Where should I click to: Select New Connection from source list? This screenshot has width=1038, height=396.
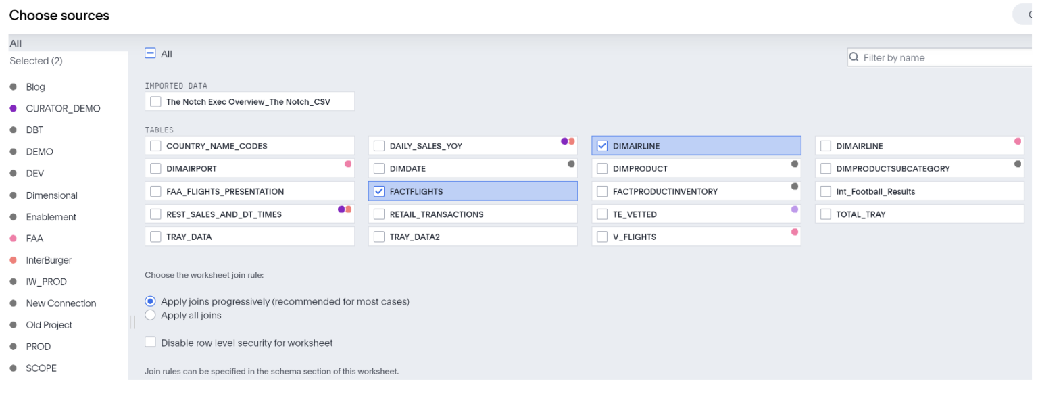click(x=61, y=303)
